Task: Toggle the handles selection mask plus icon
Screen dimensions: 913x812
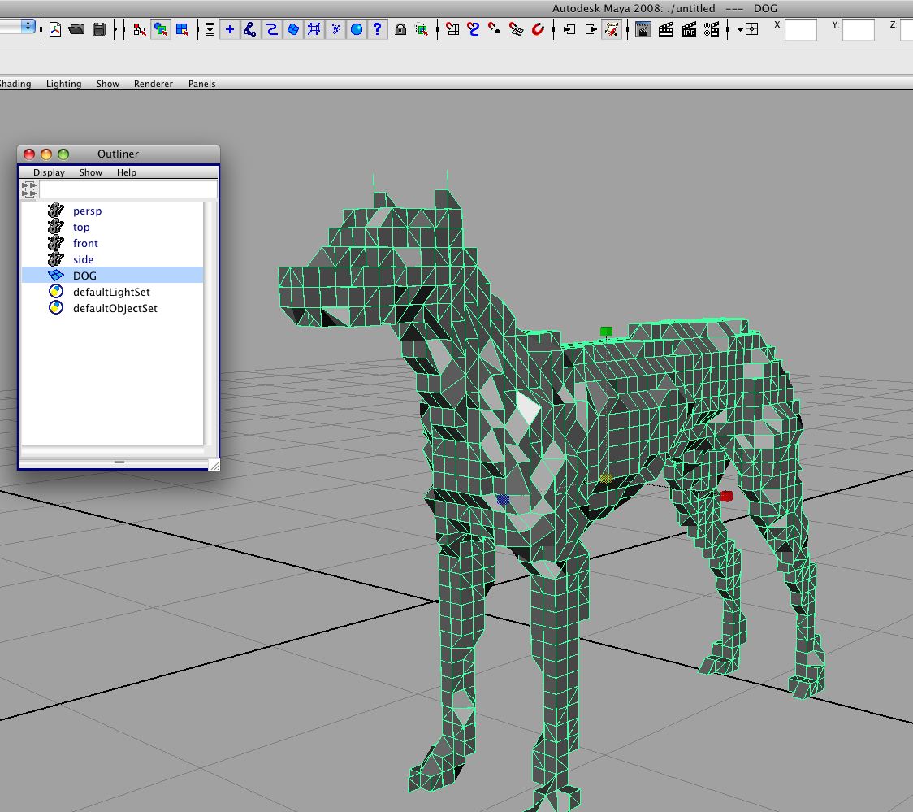Action: (x=229, y=29)
